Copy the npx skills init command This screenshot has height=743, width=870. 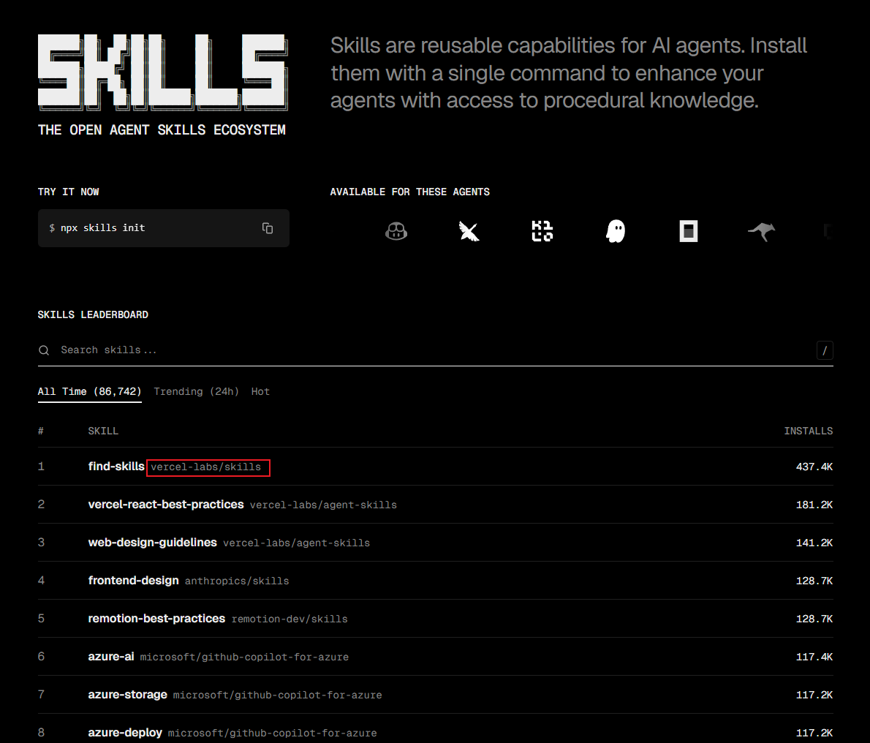[268, 228]
